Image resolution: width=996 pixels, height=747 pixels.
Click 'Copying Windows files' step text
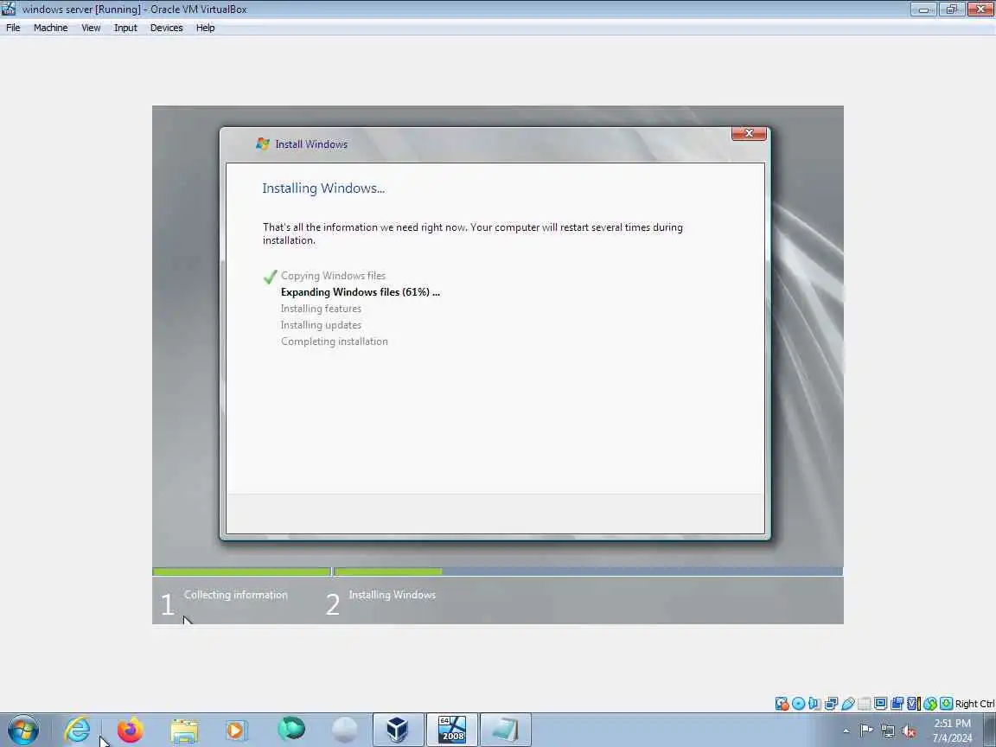tap(333, 276)
